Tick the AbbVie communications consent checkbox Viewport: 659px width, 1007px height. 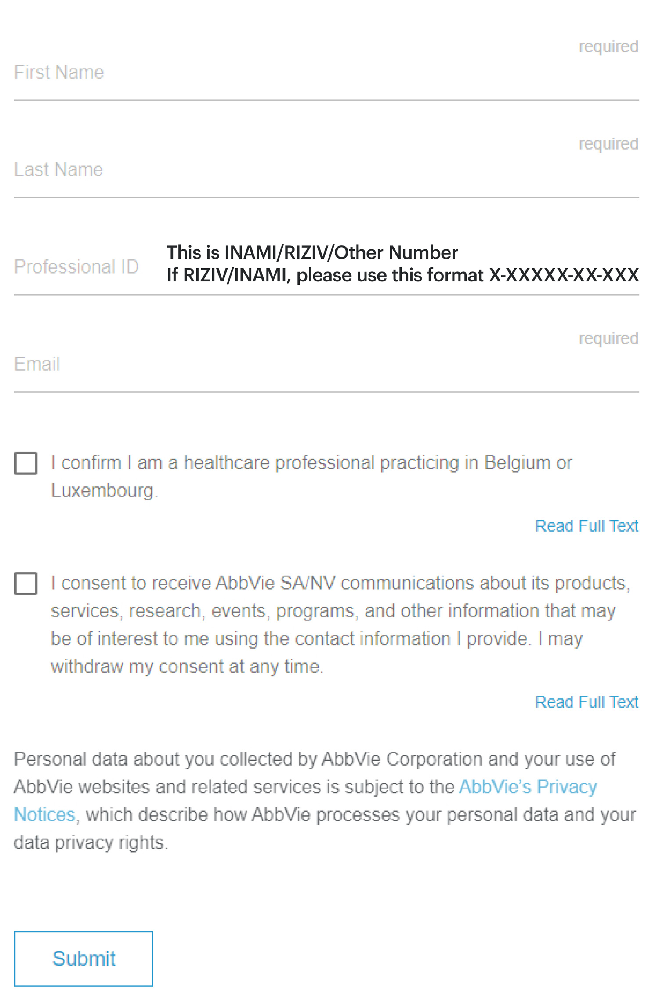coord(26,584)
